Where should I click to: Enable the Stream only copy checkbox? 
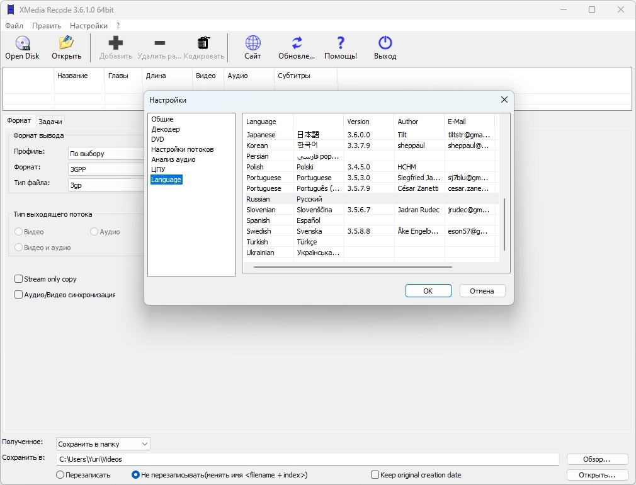pos(19,279)
